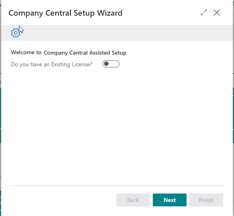This screenshot has width=234, height=216.
Task: Dismiss the dialog with the X icon
Action: [217, 12]
